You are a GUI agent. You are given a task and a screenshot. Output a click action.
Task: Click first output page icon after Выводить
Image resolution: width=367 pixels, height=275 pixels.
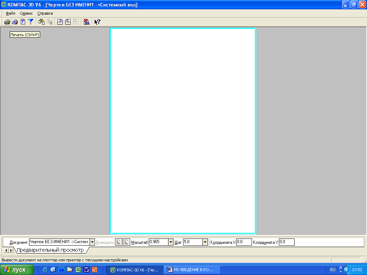tap(118, 242)
